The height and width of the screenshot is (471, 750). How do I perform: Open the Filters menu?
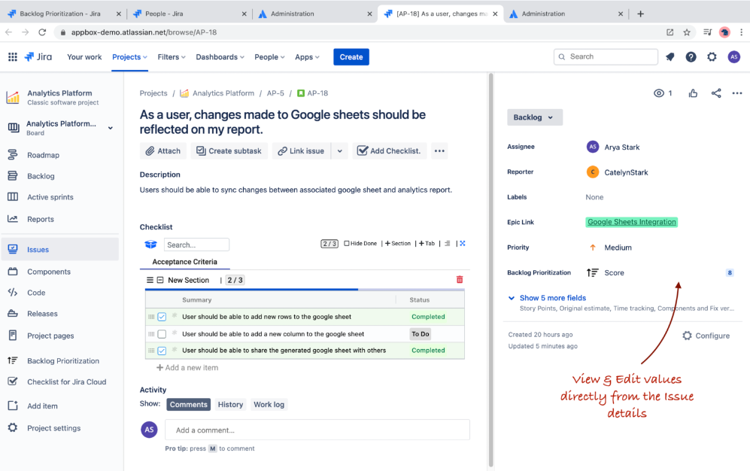pos(172,57)
